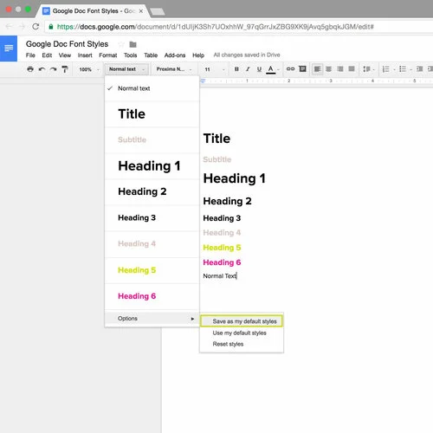Screen dimensions: 433x433
Task: Open the File menu
Action: pyautogui.click(x=30, y=55)
